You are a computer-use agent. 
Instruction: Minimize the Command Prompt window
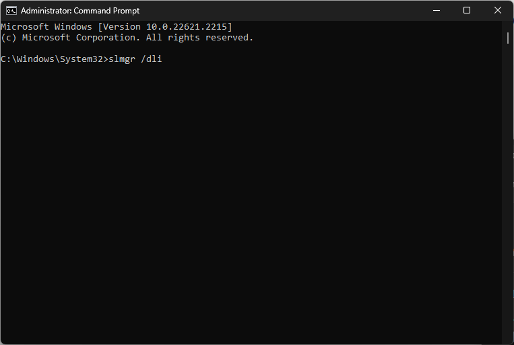click(x=437, y=11)
